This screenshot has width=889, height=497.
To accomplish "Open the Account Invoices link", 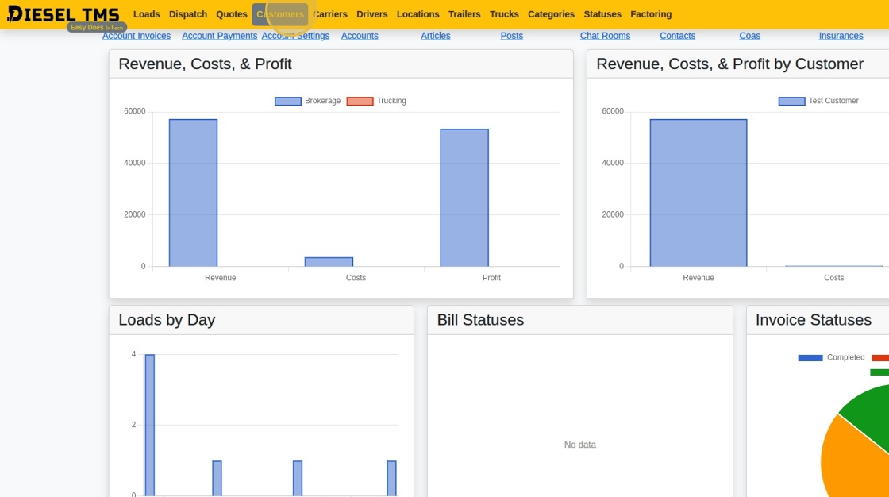I will click(136, 36).
